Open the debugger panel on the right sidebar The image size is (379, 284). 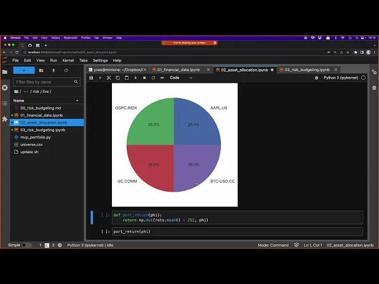[x=374, y=88]
